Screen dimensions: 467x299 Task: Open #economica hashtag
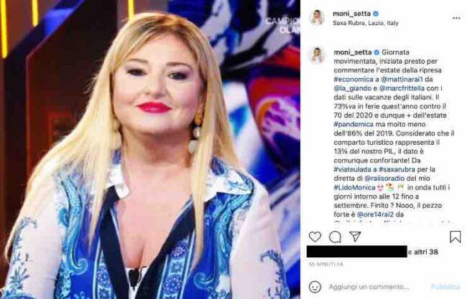click(353, 80)
